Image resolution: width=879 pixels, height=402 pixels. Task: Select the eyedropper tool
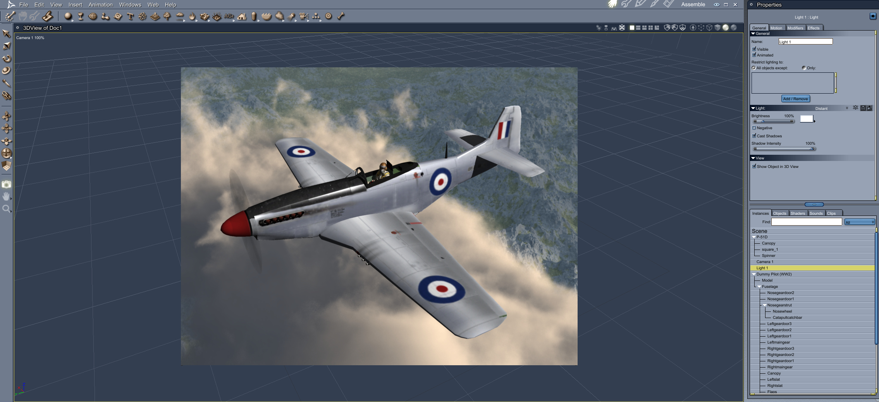point(6,83)
